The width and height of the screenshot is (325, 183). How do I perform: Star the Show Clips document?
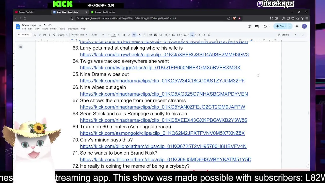[40, 25]
